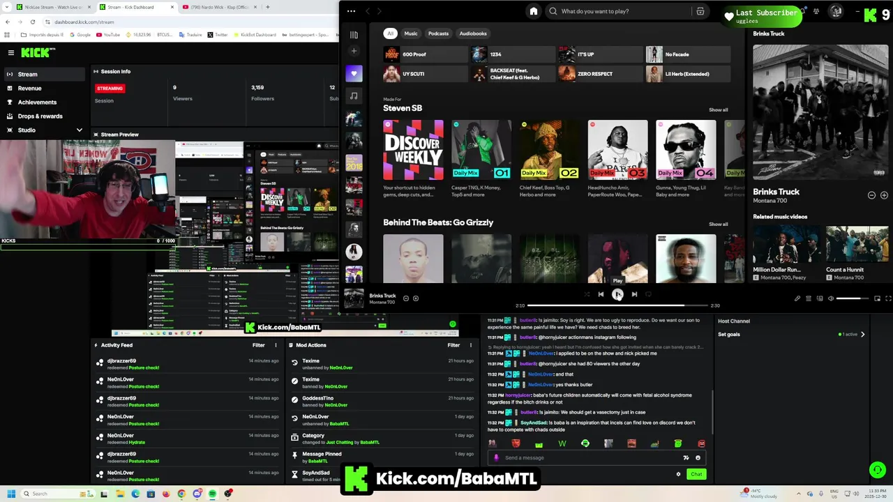This screenshot has width=893, height=502.
Task: Open chat settings gear icon
Action: [678, 474]
